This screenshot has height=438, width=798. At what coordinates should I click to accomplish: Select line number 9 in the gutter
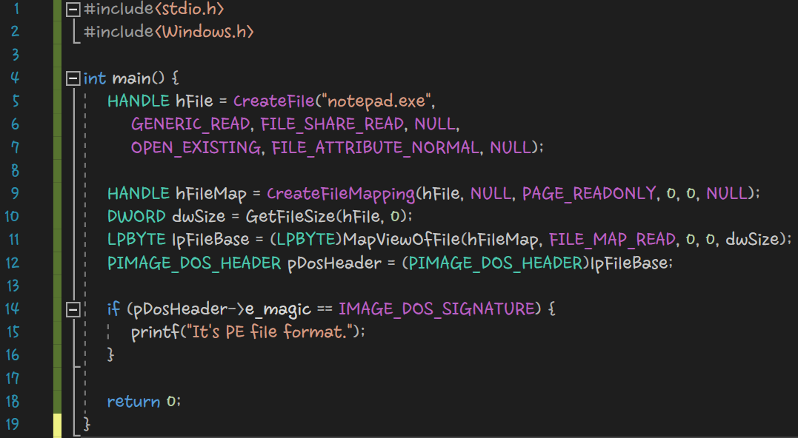15,194
